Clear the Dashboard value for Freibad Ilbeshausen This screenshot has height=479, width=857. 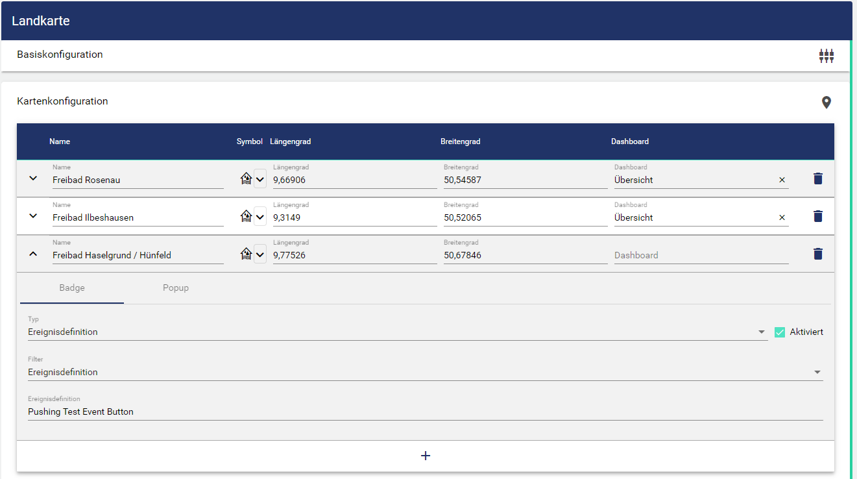[x=782, y=217]
